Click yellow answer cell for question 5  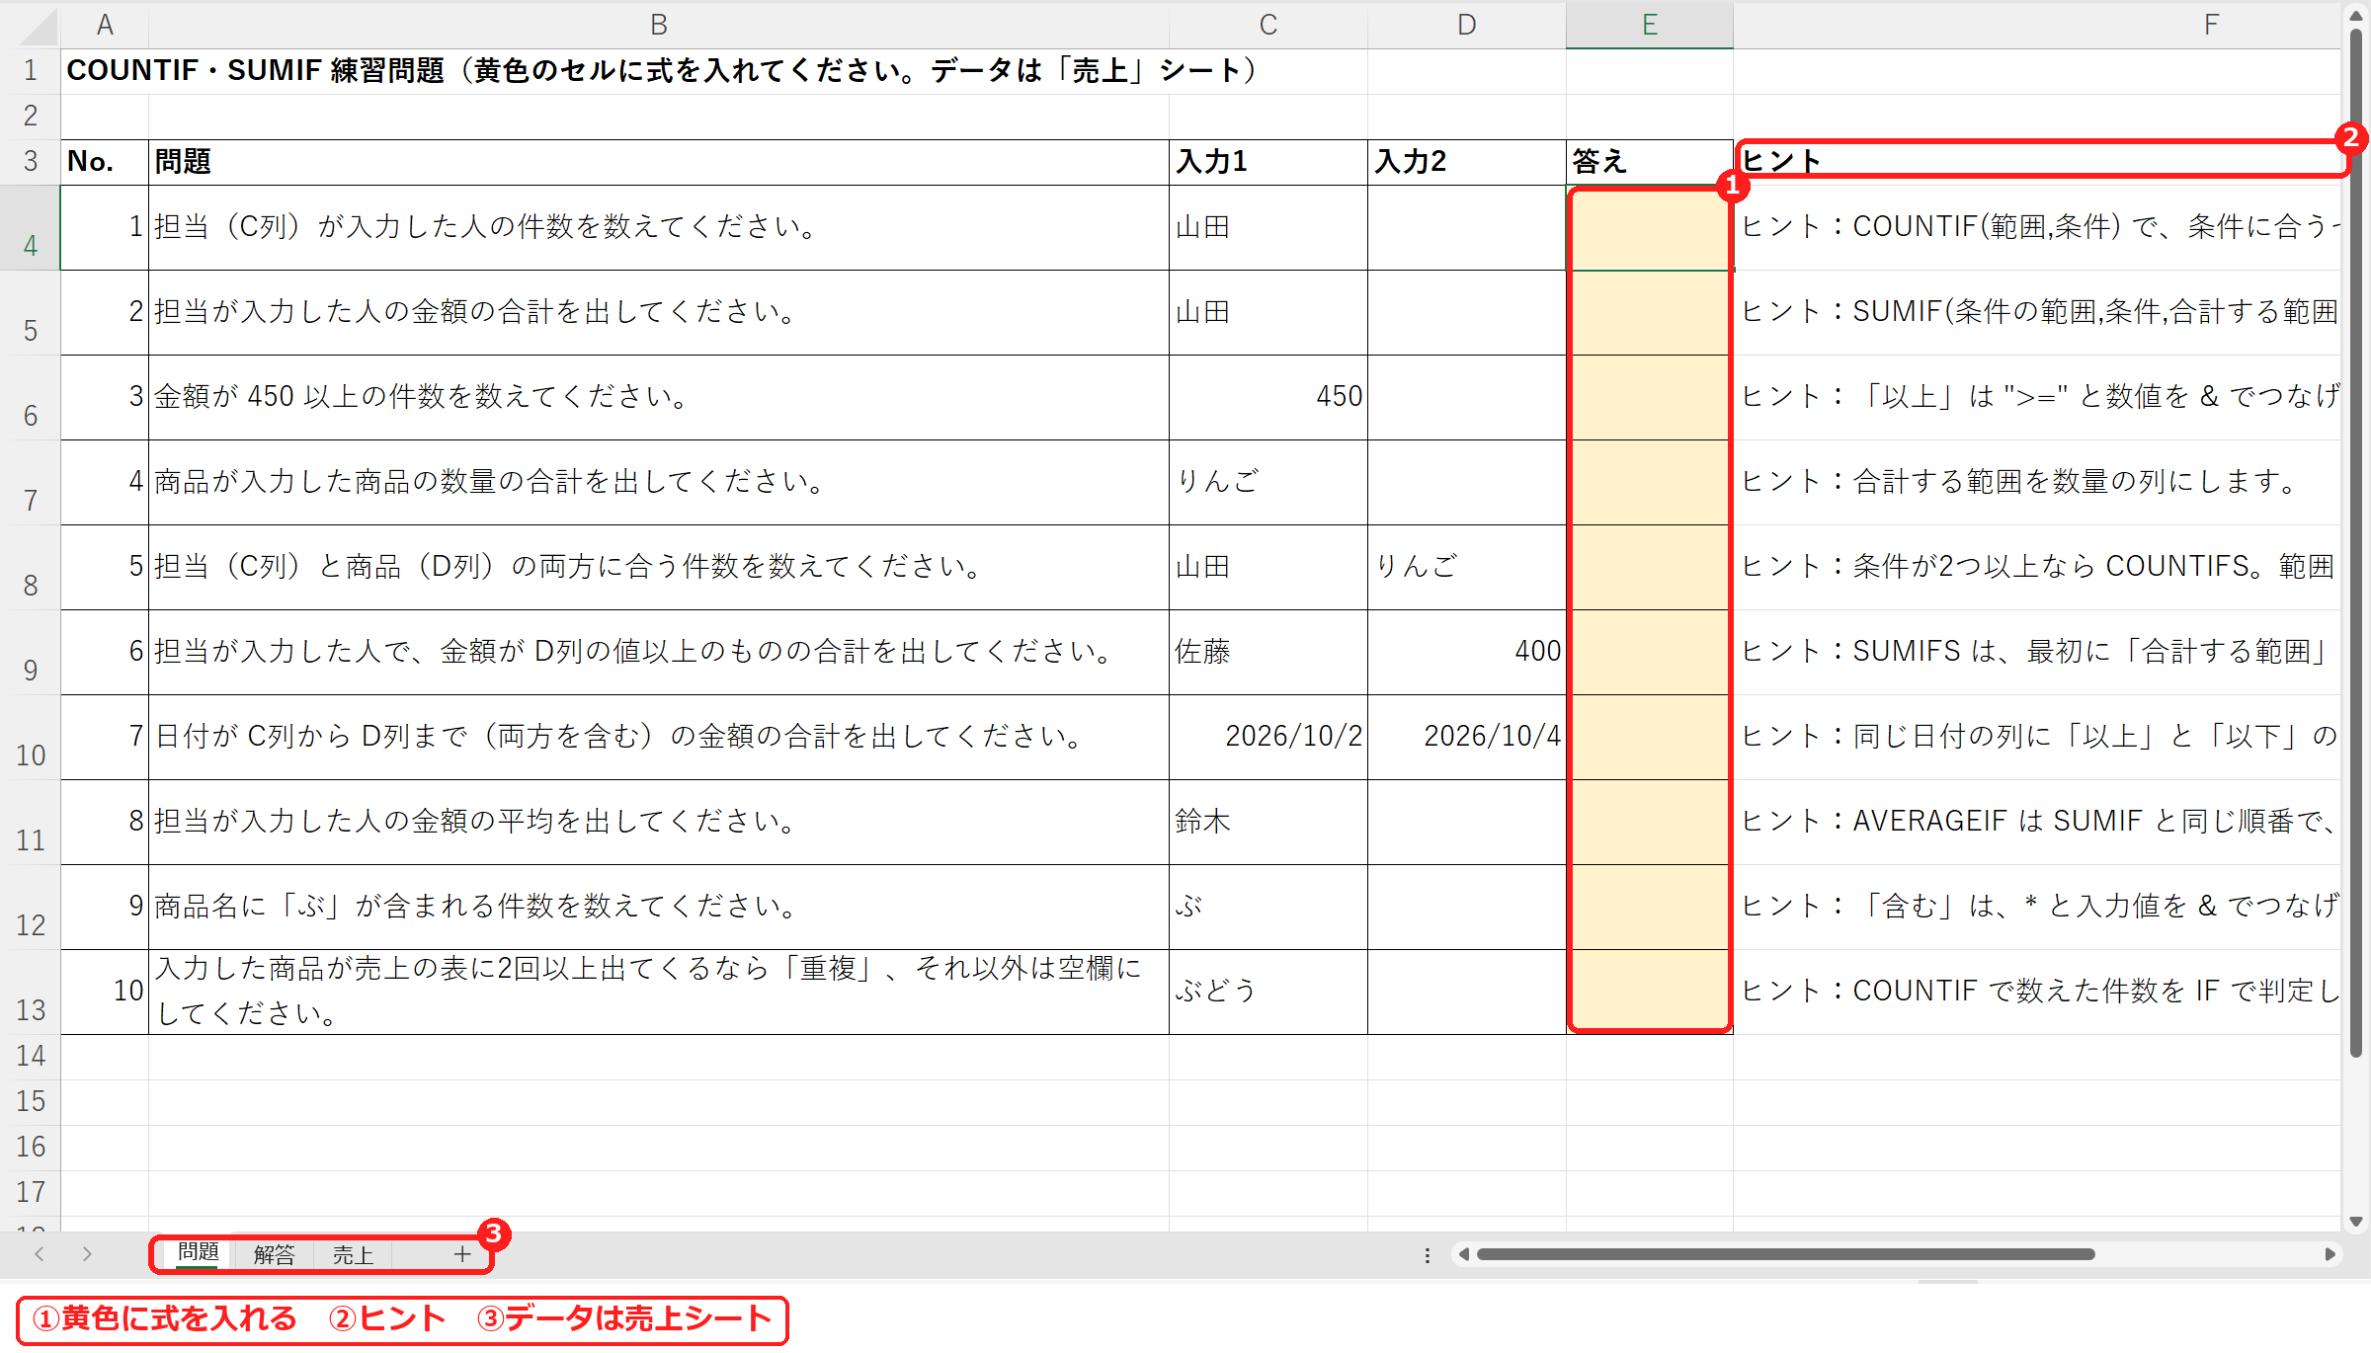1649,568
